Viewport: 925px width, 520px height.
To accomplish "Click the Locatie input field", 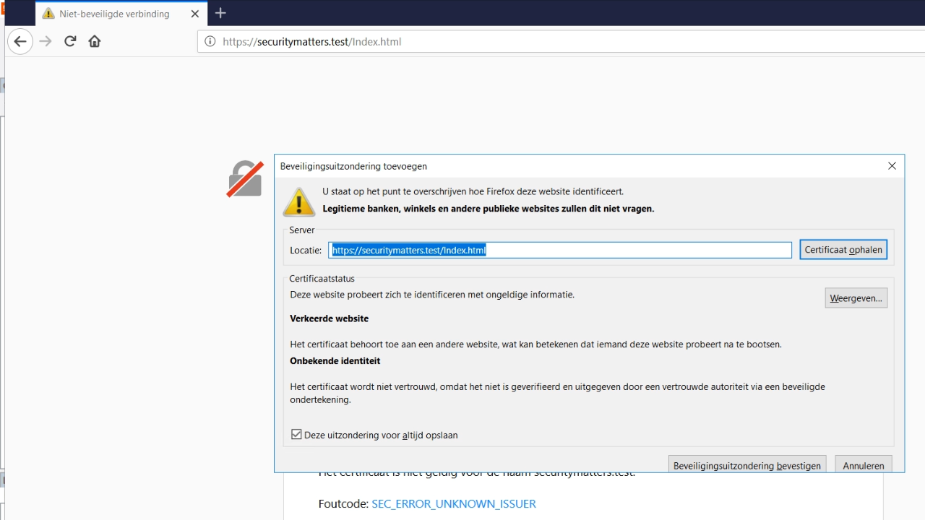I will (x=560, y=251).
